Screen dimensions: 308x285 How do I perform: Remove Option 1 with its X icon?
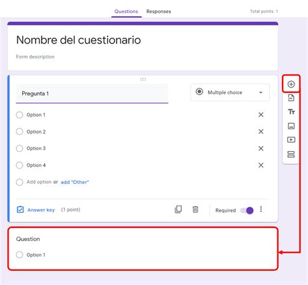pos(261,115)
